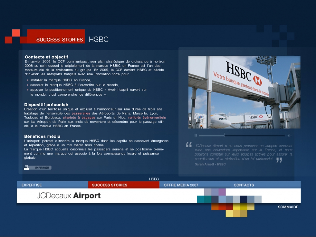Click the HSBC airport video image
The width and height of the screenshot is (316, 237).
pos(244,92)
